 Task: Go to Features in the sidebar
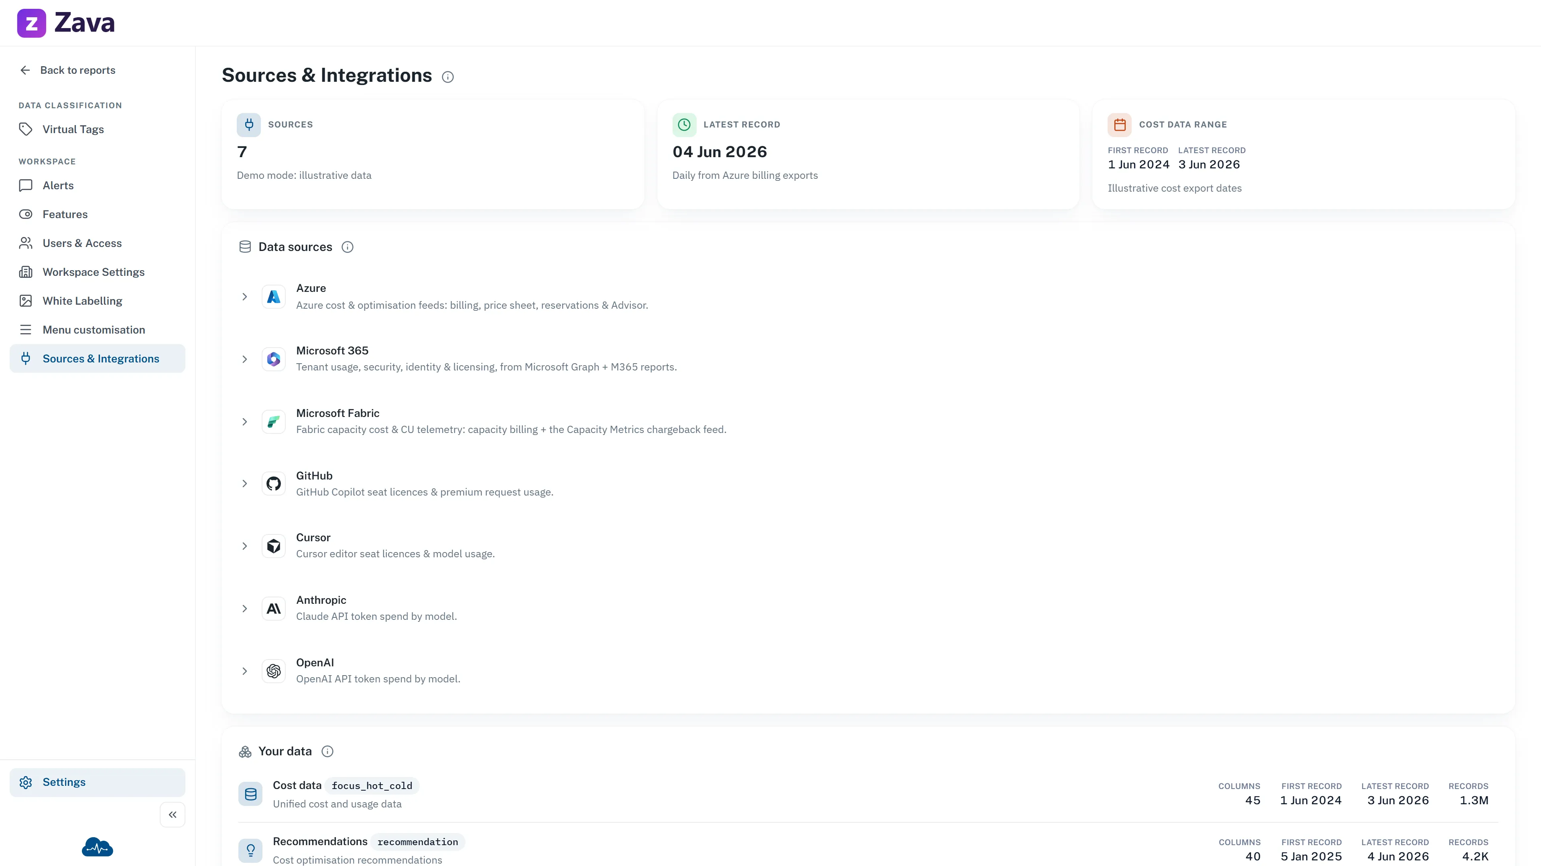(x=98, y=214)
